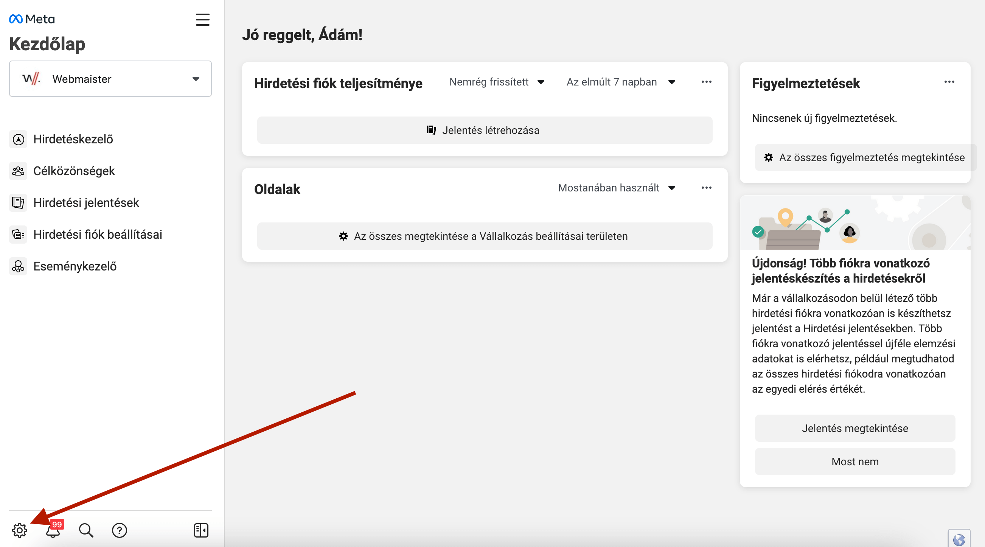Screen dimensions: 985x547
Task: Open more options for Hirdetési fiók teljesítménye
Action: point(707,82)
